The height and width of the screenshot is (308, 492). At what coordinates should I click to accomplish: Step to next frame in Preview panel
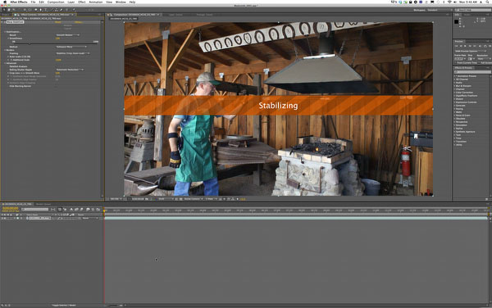pyautogui.click(x=470, y=46)
